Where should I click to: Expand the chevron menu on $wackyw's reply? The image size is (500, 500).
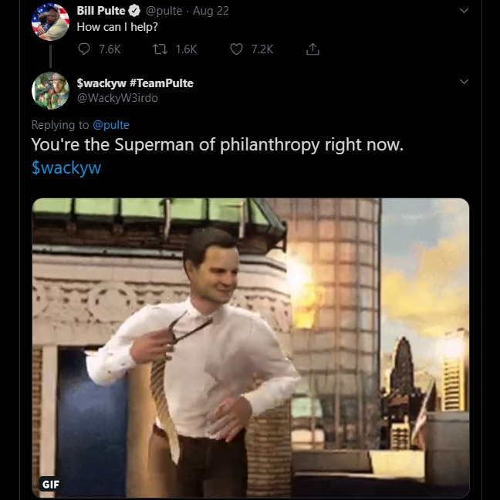pyautogui.click(x=464, y=81)
